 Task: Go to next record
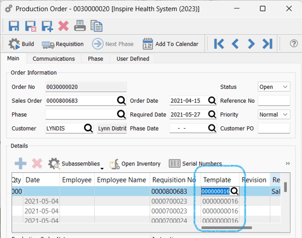pos(251,43)
